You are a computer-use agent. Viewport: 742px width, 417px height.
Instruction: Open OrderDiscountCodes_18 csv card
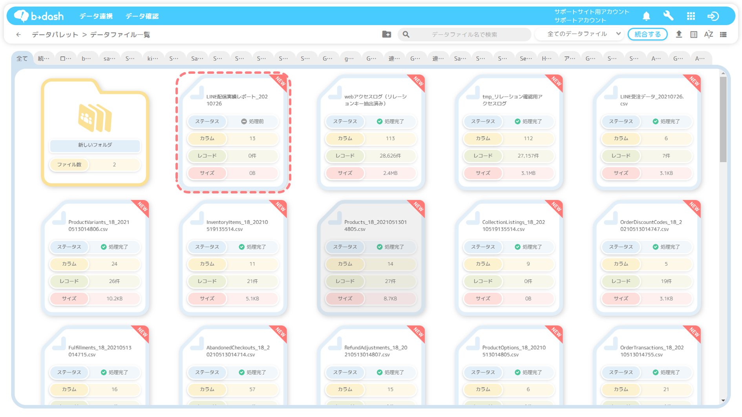point(647,258)
